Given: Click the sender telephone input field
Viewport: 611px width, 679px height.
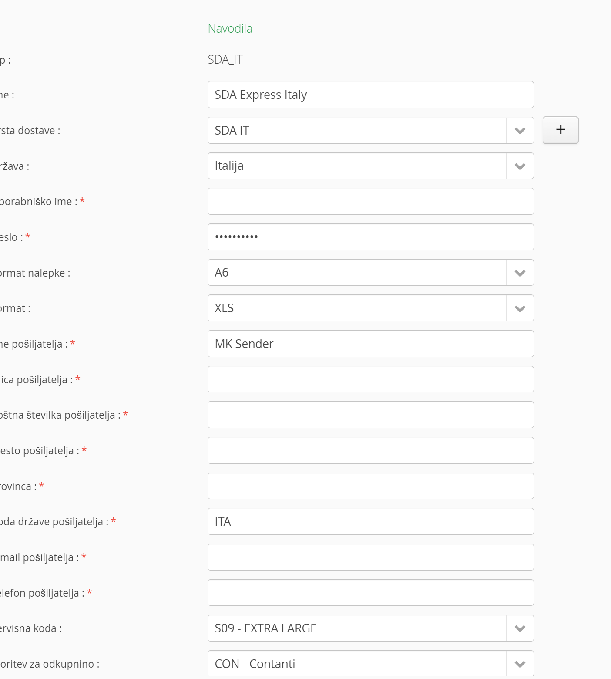Looking at the screenshot, I should [x=371, y=593].
